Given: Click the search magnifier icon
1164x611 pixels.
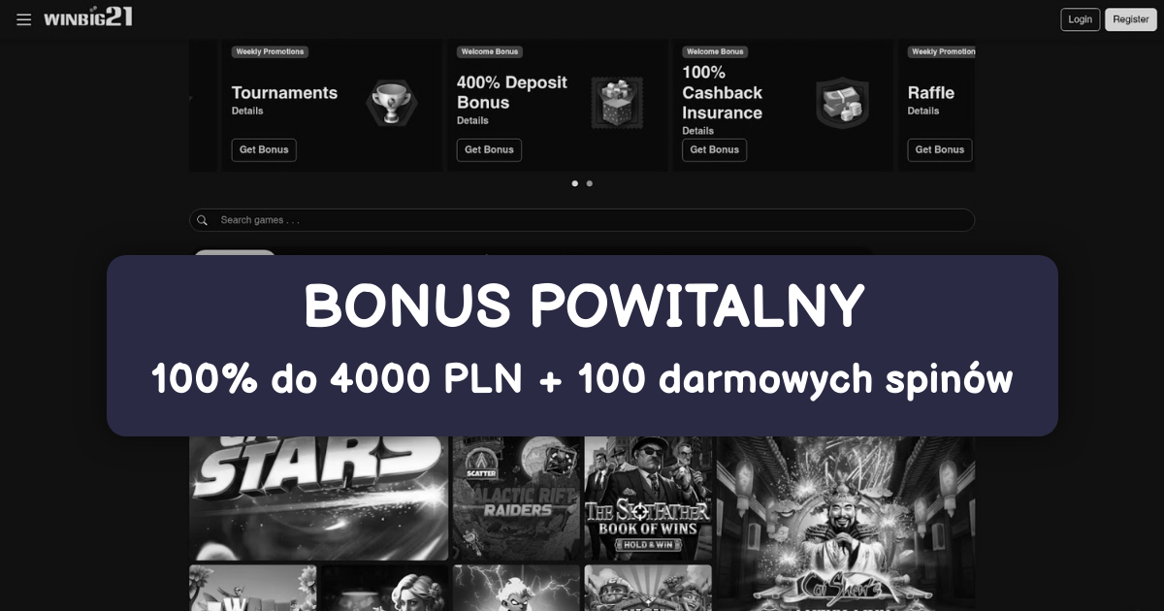Looking at the screenshot, I should [x=203, y=220].
